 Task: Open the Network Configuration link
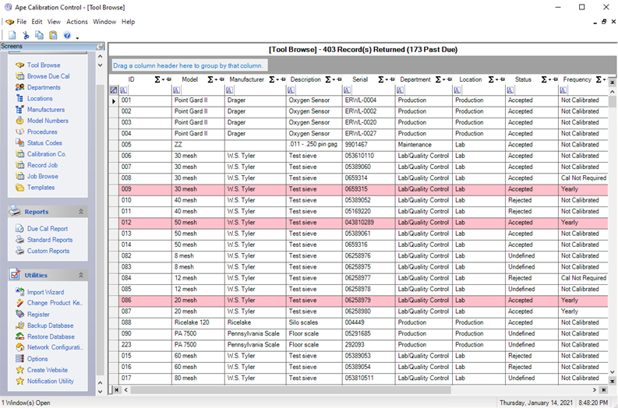pyautogui.click(x=55, y=347)
